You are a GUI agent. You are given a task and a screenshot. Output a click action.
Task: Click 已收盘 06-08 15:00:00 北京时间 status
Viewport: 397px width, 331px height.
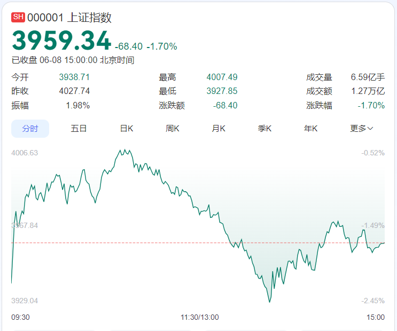click(73, 60)
